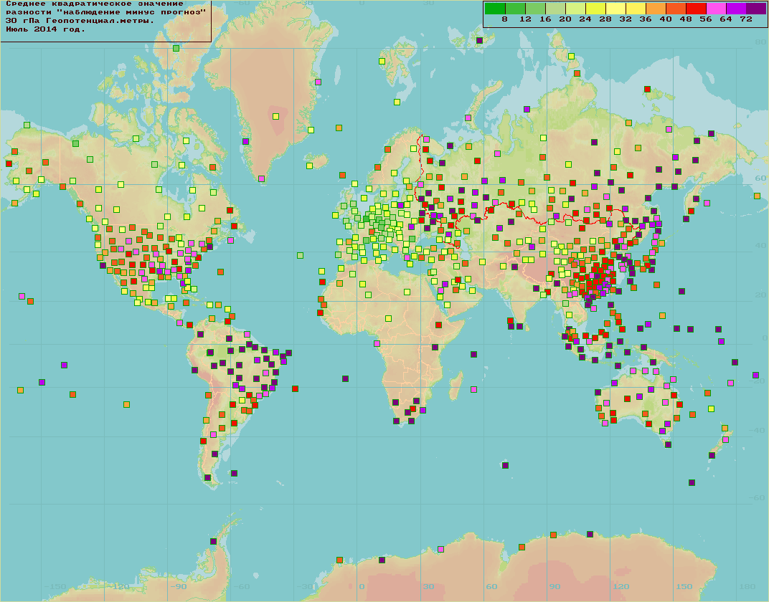Select the legend value 16
The height and width of the screenshot is (602, 769).
tap(545, 19)
